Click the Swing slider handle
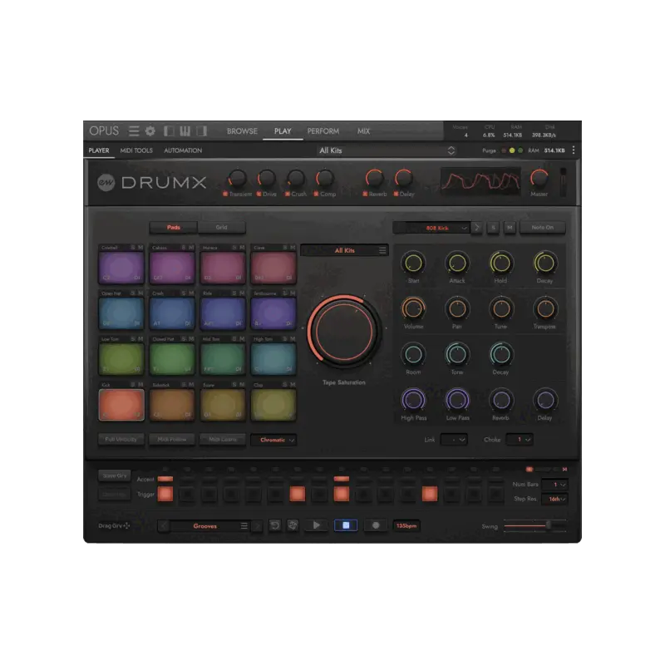This screenshot has height=665, width=665. click(549, 525)
